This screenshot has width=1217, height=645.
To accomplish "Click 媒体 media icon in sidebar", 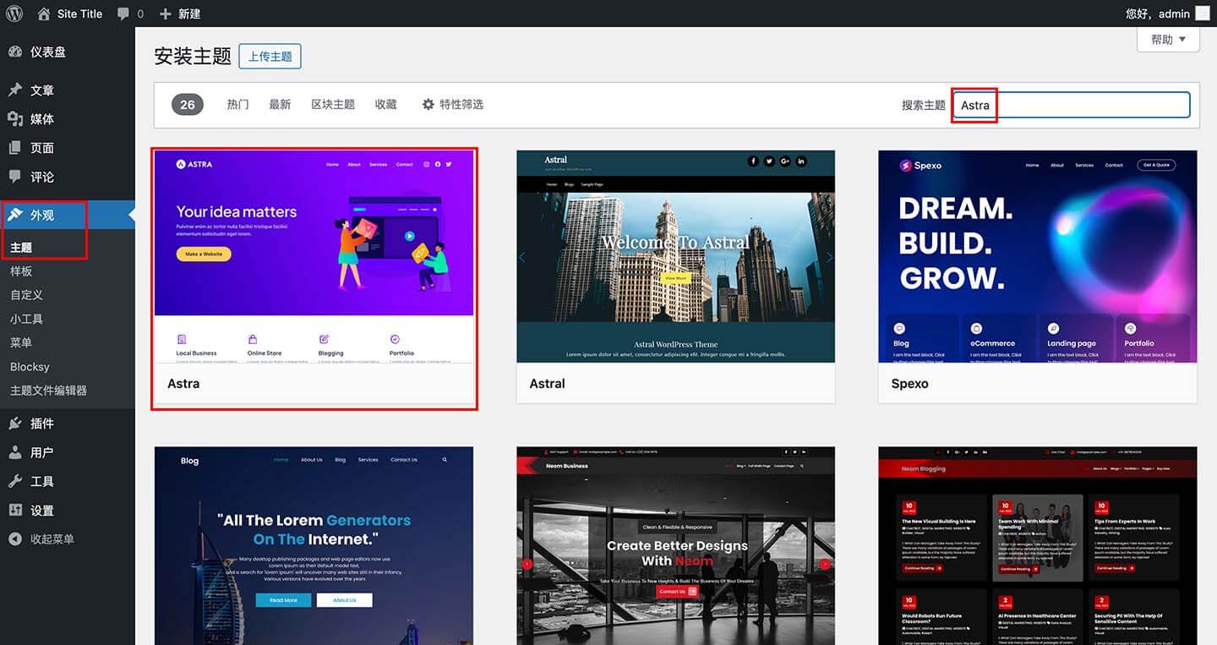I will (x=15, y=119).
